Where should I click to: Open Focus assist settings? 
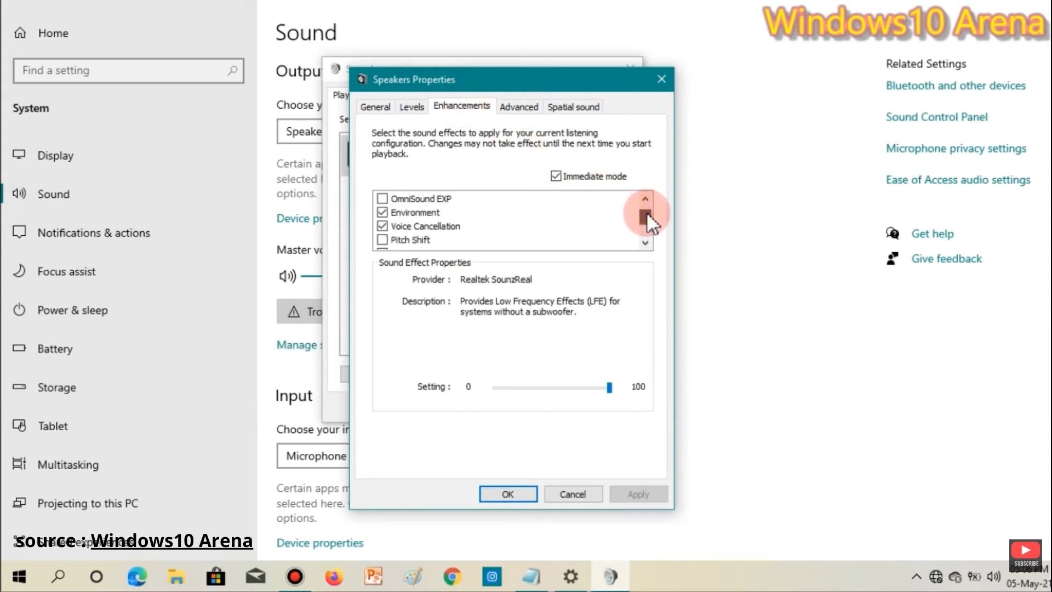pos(54,271)
